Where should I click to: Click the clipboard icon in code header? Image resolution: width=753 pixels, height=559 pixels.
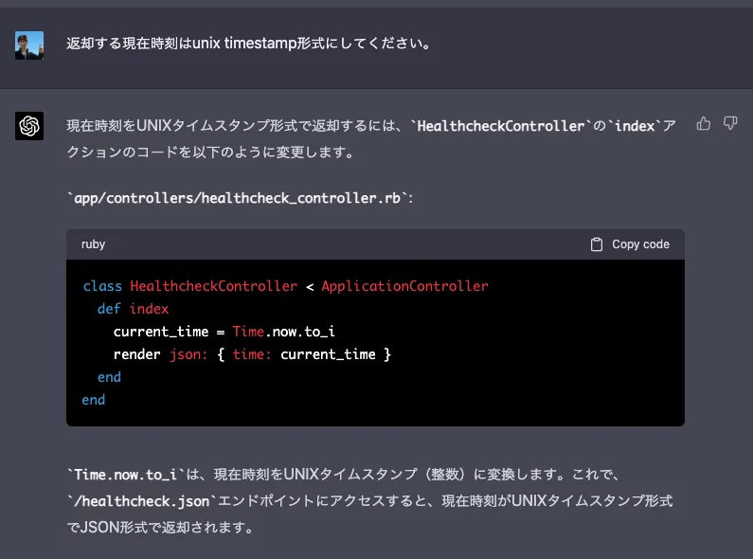tap(597, 244)
